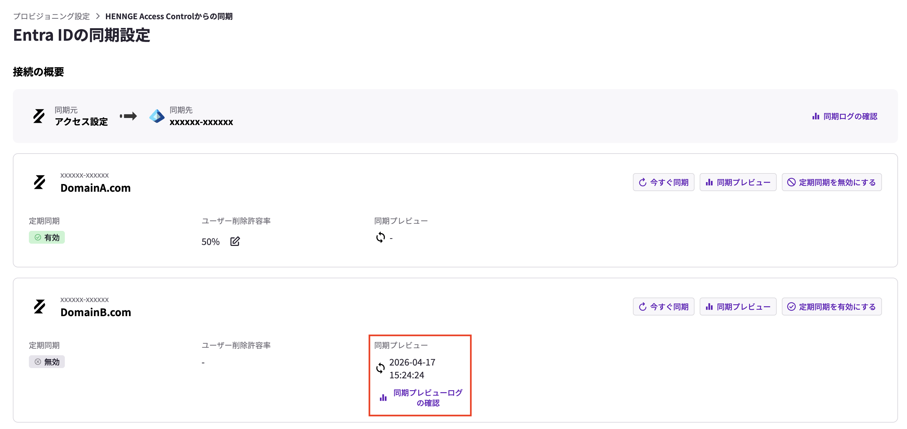Click the xxxxxx-xxxxxx sync destination name
The image size is (907, 429).
coord(201,122)
